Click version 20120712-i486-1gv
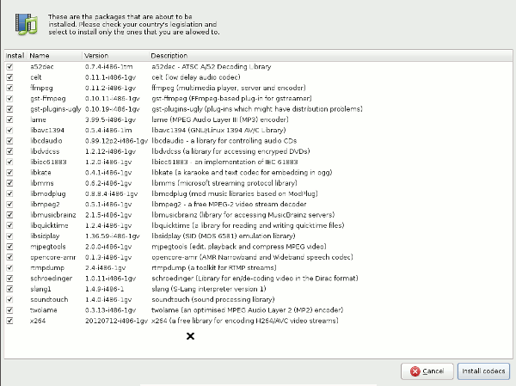516x386 pixels. 116,321
